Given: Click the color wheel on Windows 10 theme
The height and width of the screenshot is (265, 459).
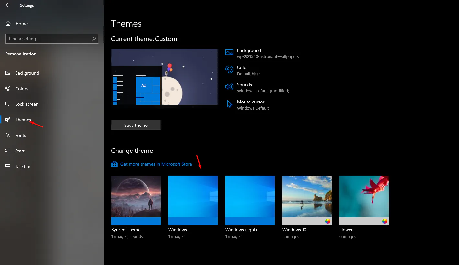Looking at the screenshot, I should pyautogui.click(x=327, y=221).
